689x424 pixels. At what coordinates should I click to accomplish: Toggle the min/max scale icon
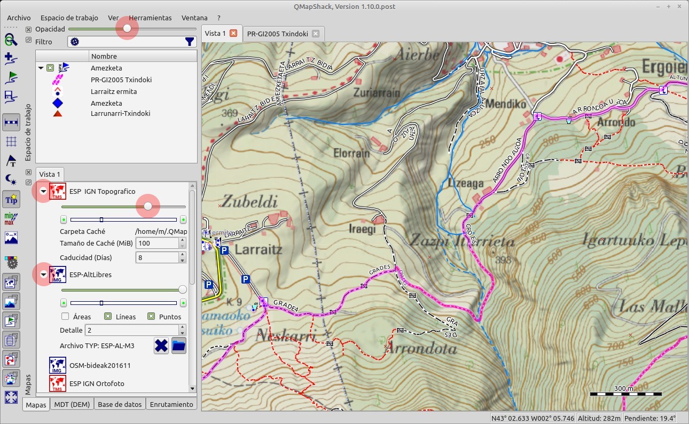coord(11,218)
